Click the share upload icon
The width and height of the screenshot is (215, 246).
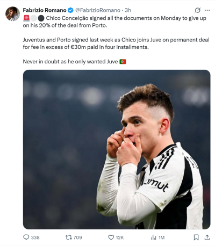(207, 237)
